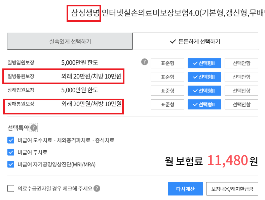Switch to 든든하게 선택하기 tab

coord(195,41)
